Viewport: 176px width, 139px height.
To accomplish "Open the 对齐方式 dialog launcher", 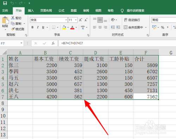I will 148,35.
